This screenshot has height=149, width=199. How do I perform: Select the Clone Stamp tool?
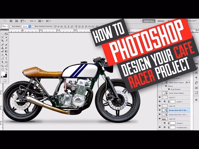2,48
